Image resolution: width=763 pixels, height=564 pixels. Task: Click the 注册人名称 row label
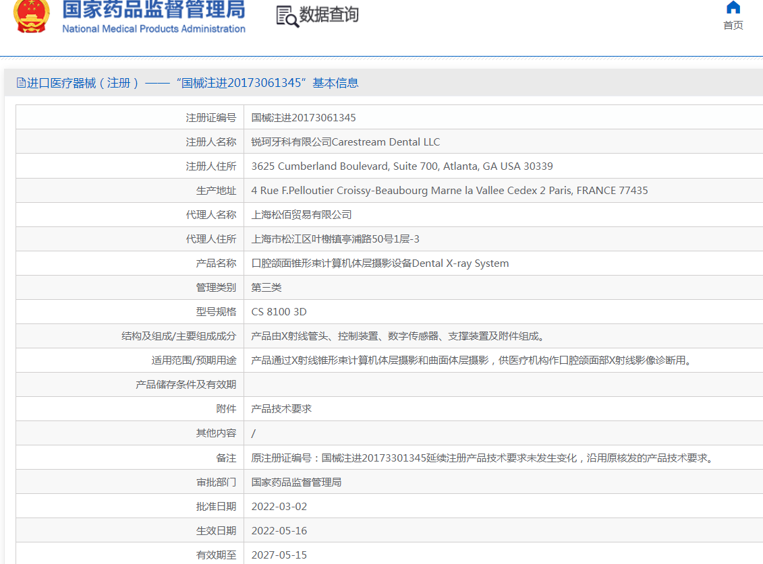click(x=210, y=142)
